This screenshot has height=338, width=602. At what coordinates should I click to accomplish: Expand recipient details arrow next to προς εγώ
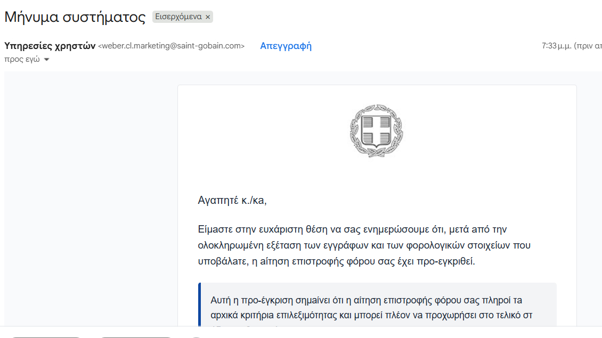point(46,60)
